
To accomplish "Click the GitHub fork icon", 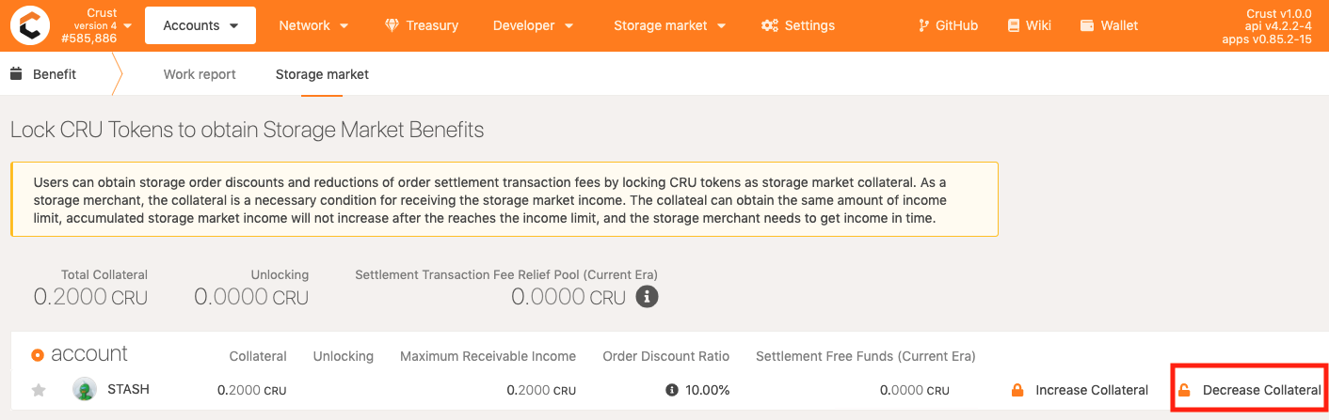I will [924, 25].
